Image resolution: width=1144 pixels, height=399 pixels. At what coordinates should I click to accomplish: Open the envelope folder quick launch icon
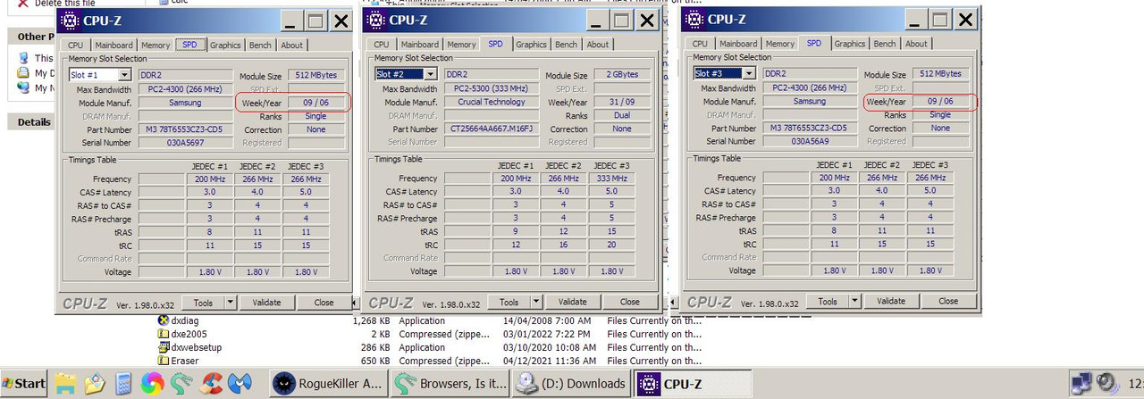[95, 384]
